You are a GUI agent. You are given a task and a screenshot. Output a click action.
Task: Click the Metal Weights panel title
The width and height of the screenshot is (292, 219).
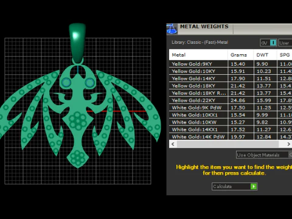pyautogui.click(x=204, y=27)
